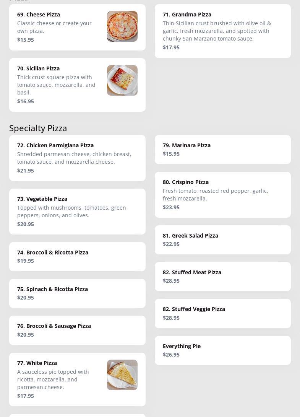Choose 82. Stuffed Veggie Pizza

(223, 314)
